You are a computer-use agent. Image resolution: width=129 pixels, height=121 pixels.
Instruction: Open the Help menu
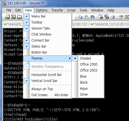coord(111,10)
